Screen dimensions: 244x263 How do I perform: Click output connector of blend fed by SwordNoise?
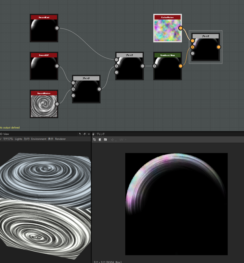[x=99, y=89]
